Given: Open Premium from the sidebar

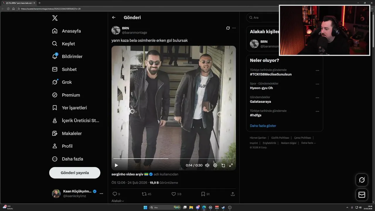Looking at the screenshot, I should 66,95.
